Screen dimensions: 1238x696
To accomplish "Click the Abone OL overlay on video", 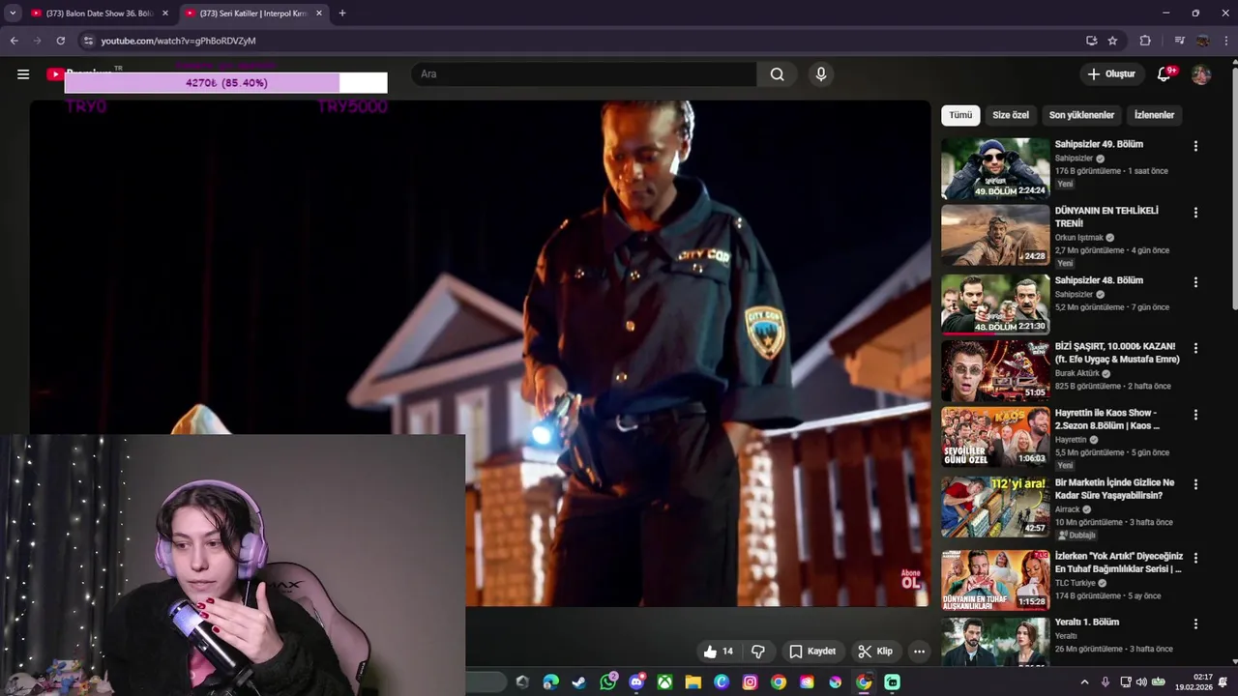I will point(910,579).
